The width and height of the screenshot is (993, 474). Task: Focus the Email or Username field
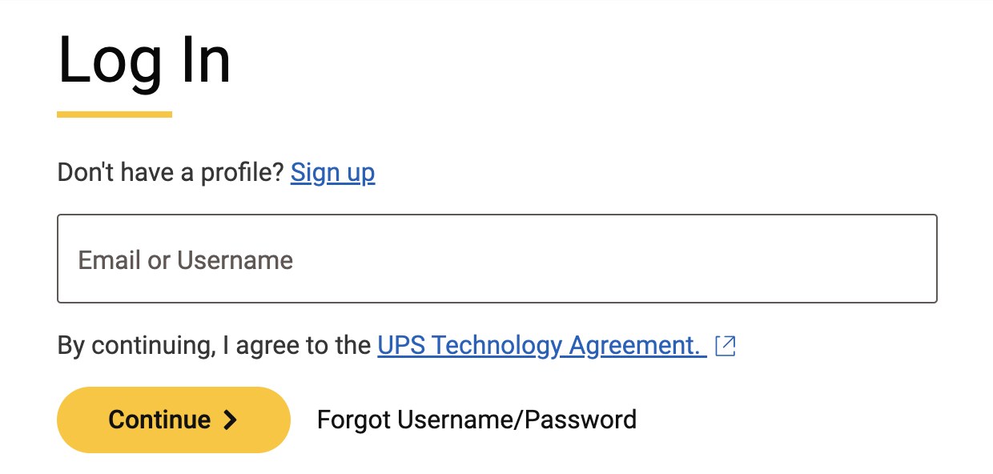pos(496,259)
